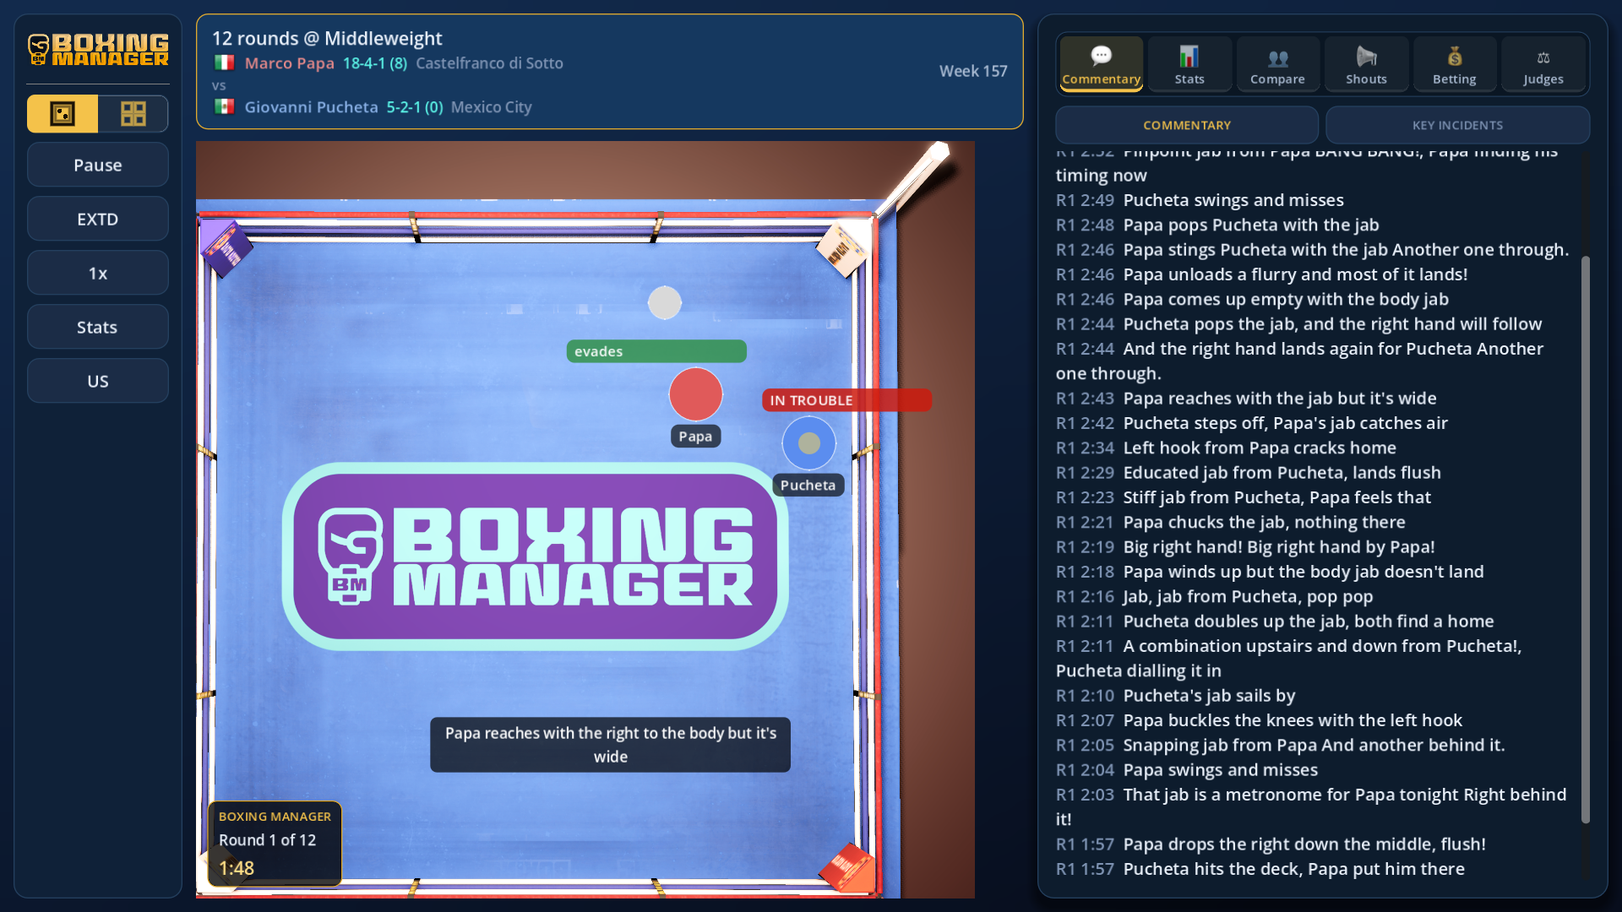Click Giovanni Pucheta's record 5-2-1 (0)

coord(415,107)
